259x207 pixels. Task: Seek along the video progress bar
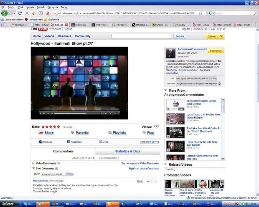click(x=77, y=113)
